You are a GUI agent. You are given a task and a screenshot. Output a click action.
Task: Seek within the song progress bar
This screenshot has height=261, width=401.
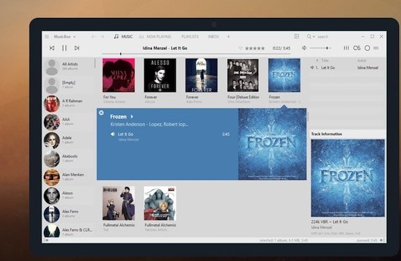[196, 54]
